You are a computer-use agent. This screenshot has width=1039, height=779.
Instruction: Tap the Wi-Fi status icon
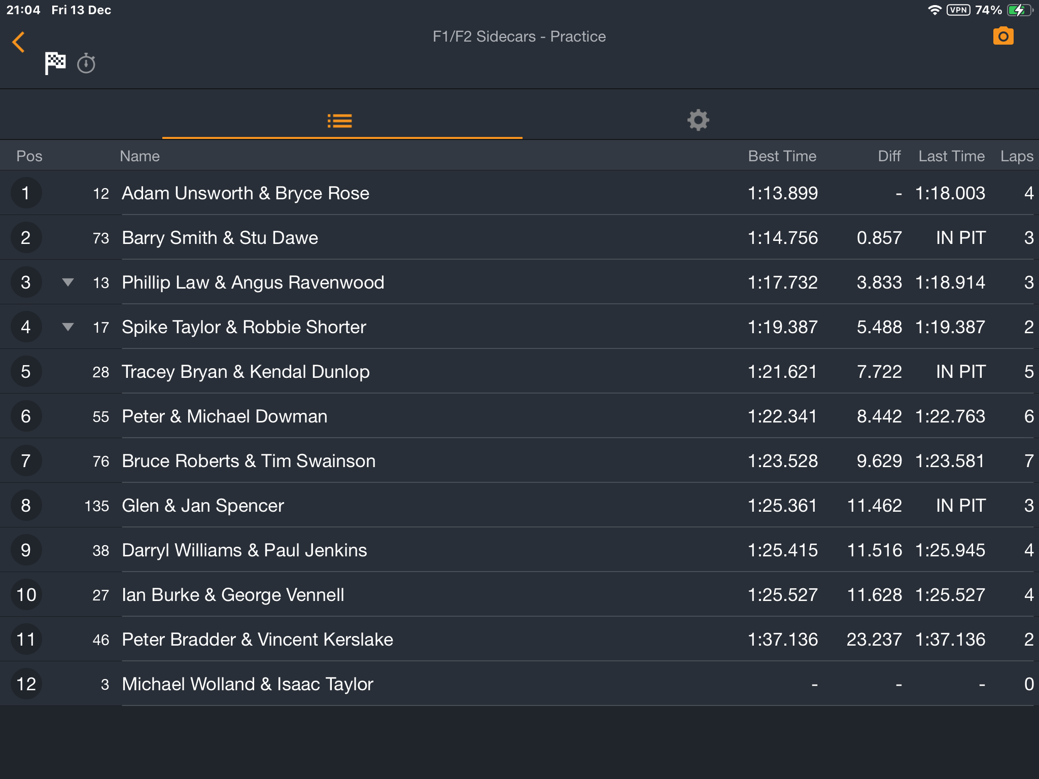934,10
